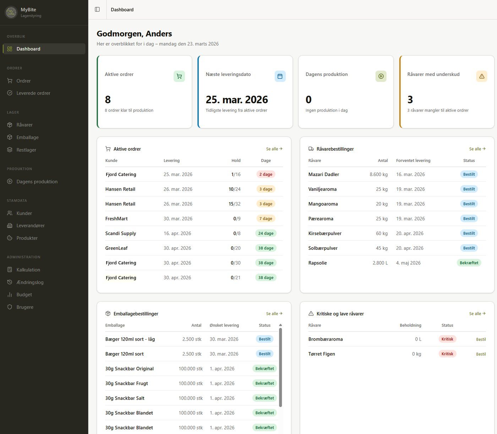Click the scrollbar up arrow in Emballagebestillinger
The width and height of the screenshot is (497, 434).
click(x=280, y=325)
